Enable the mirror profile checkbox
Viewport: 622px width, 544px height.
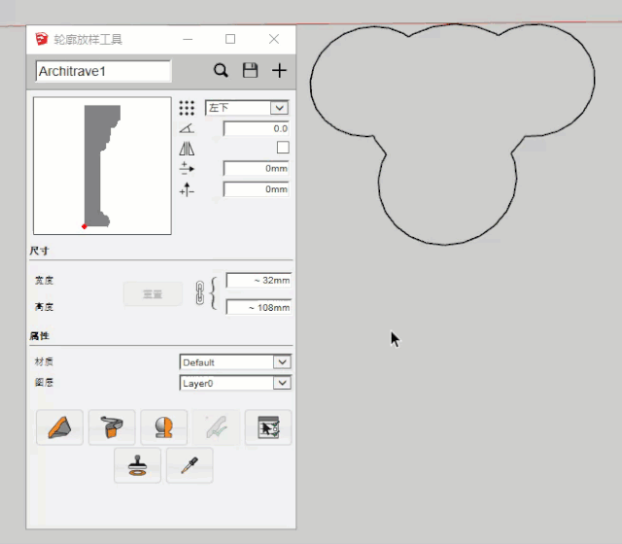283,148
